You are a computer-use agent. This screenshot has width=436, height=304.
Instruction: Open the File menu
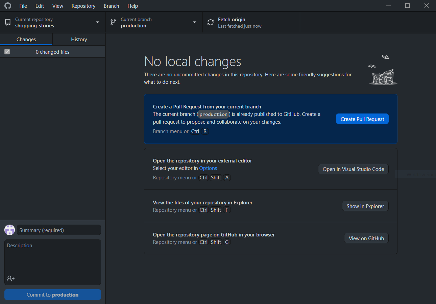click(23, 6)
